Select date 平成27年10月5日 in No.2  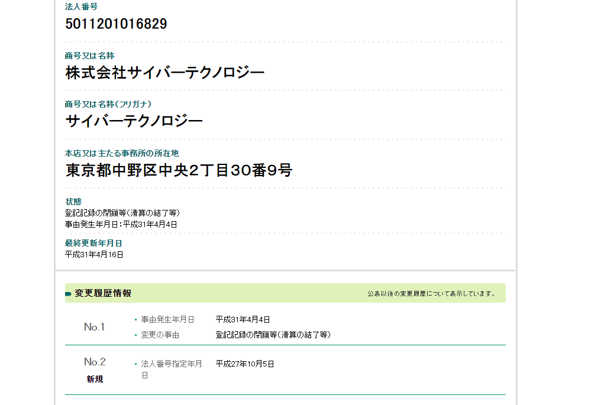coord(244,364)
